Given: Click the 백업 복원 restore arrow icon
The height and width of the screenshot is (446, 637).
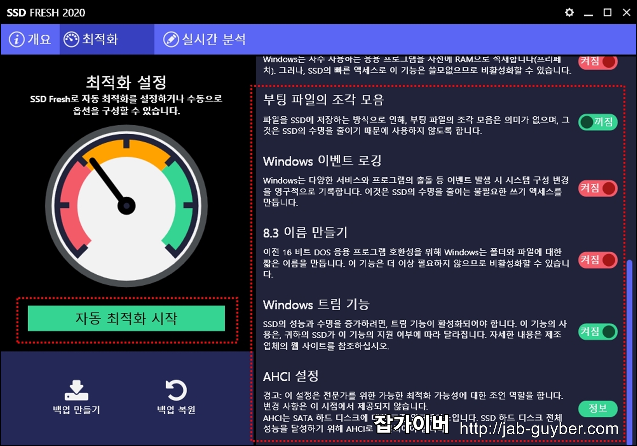Looking at the screenshot, I should point(176,390).
